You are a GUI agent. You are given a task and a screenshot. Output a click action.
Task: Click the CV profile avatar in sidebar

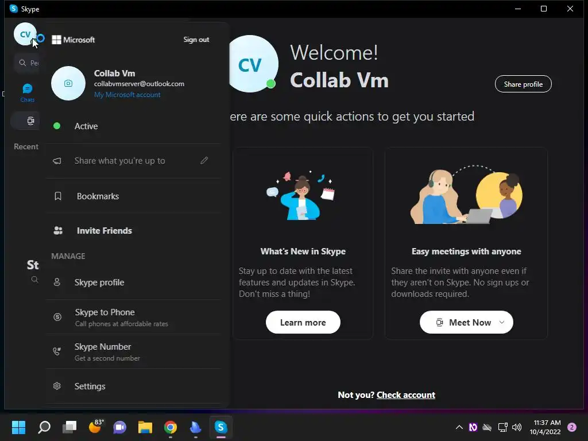[25, 34]
